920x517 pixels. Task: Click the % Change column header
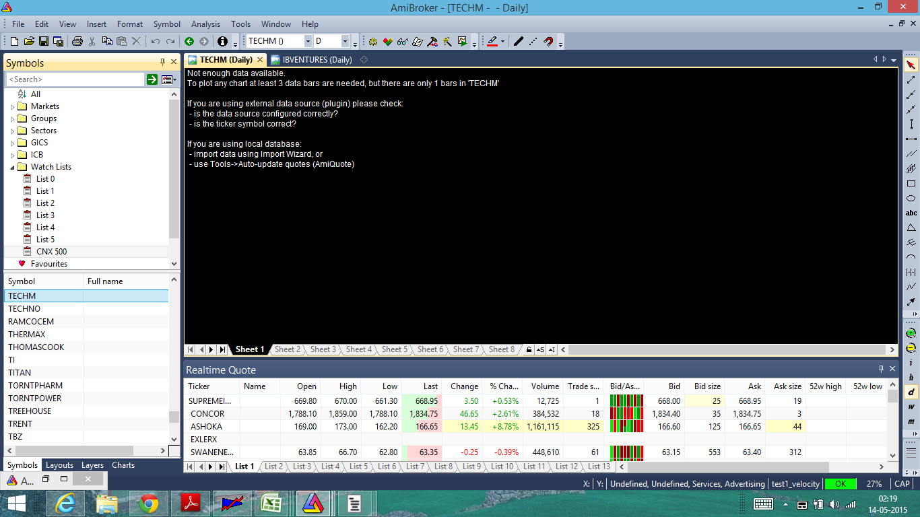pyautogui.click(x=502, y=386)
